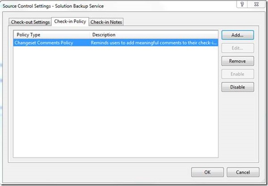
Task: Click the dialog title bar text
Action: [x=53, y=6]
